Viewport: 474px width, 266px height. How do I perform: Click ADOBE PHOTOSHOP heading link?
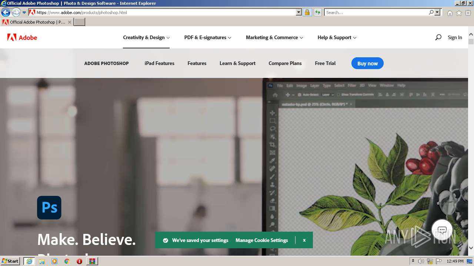tap(106, 63)
